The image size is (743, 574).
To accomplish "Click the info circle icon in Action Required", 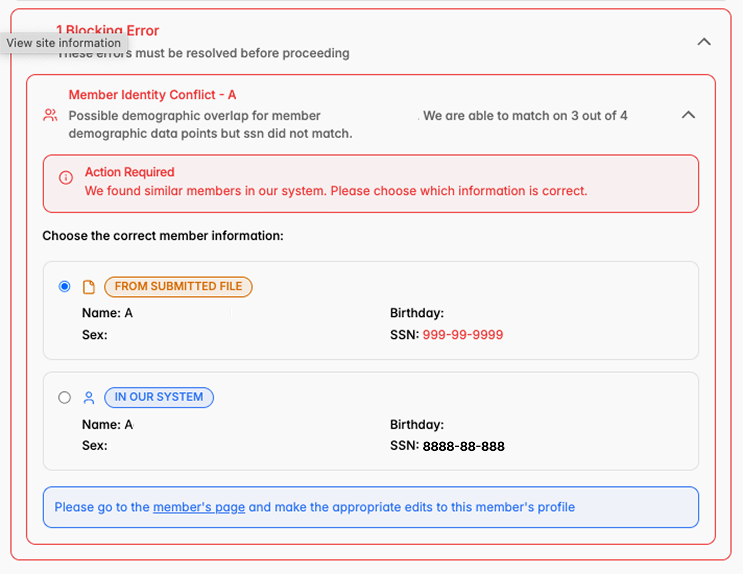I will 66,178.
